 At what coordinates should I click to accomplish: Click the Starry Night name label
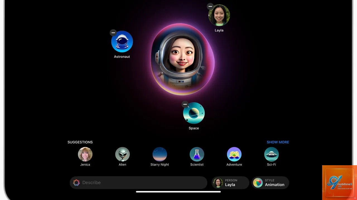click(160, 165)
